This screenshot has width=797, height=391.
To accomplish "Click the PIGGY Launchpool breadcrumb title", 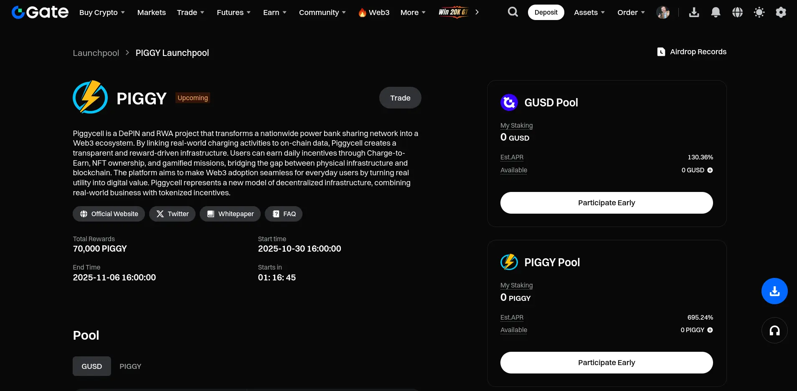I will click(x=172, y=53).
